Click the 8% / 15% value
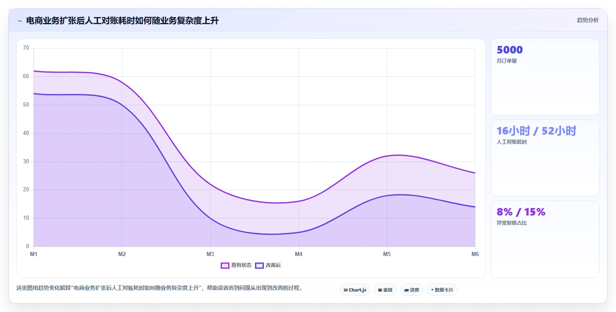616x312 pixels. 521,212
